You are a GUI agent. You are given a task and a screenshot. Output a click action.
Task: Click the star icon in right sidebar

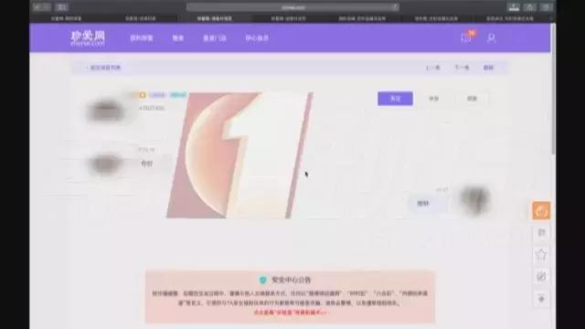[x=541, y=255]
